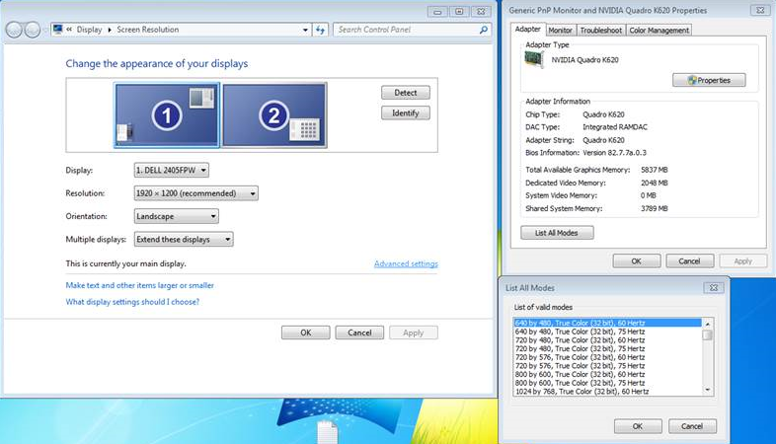Open the Display dropdown showing DELL 2405FPW
The image size is (776, 444).
click(x=171, y=171)
